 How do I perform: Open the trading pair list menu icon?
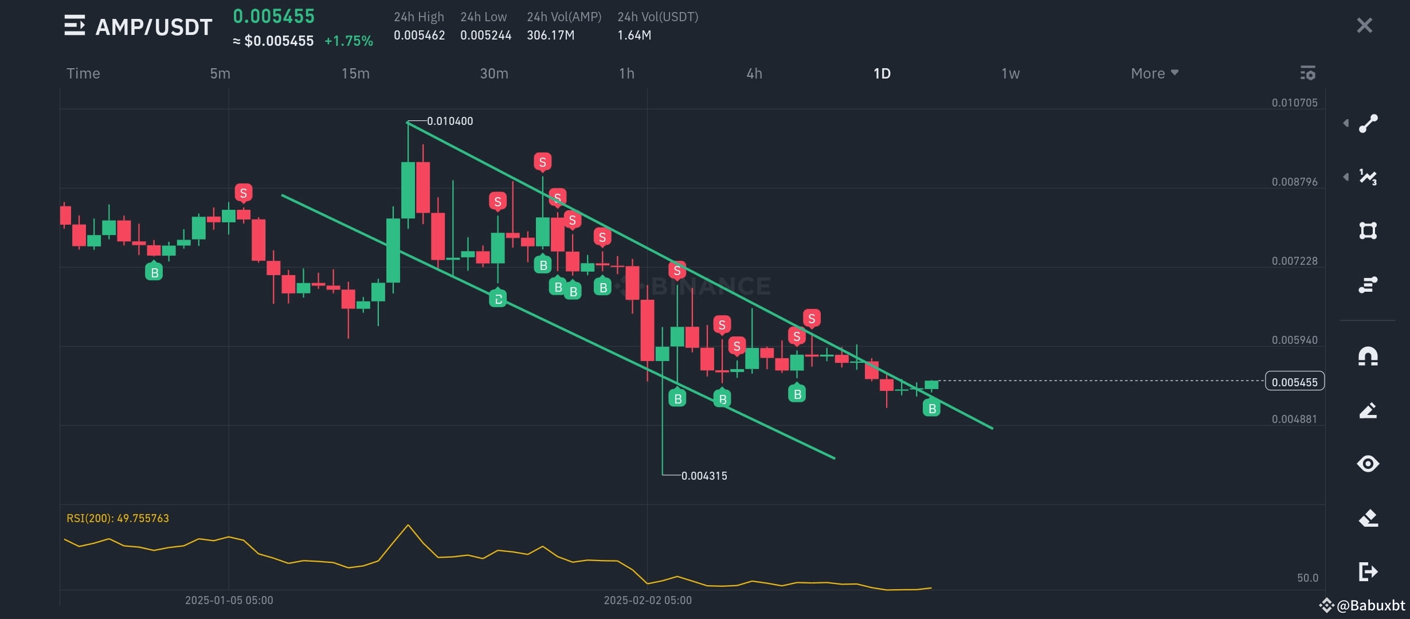[x=75, y=26]
